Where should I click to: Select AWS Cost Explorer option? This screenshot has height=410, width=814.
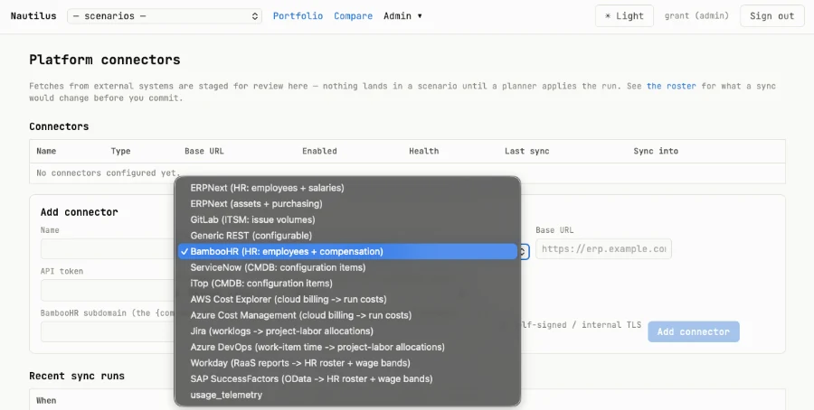tap(347, 299)
